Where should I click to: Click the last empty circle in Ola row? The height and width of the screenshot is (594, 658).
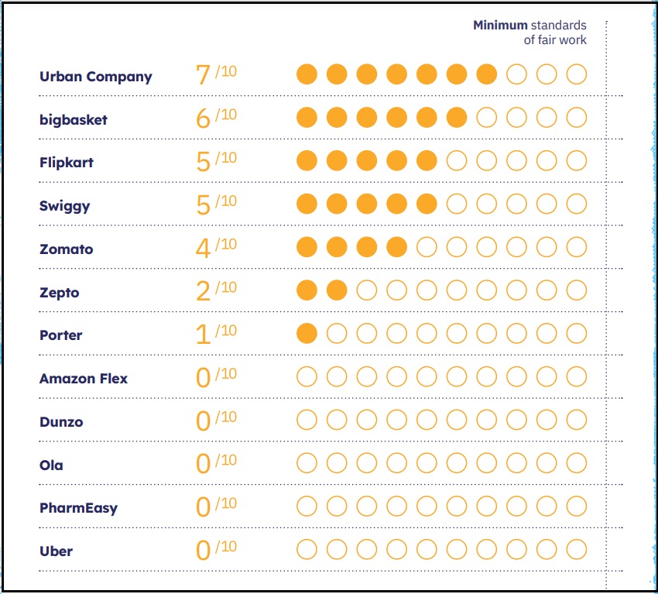tap(577, 463)
